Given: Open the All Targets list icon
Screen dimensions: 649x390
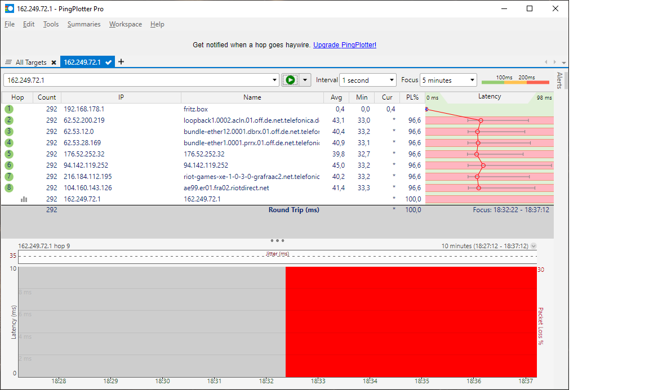Looking at the screenshot, I should 8,62.
